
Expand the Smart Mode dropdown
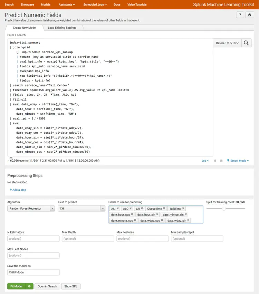coord(238,161)
